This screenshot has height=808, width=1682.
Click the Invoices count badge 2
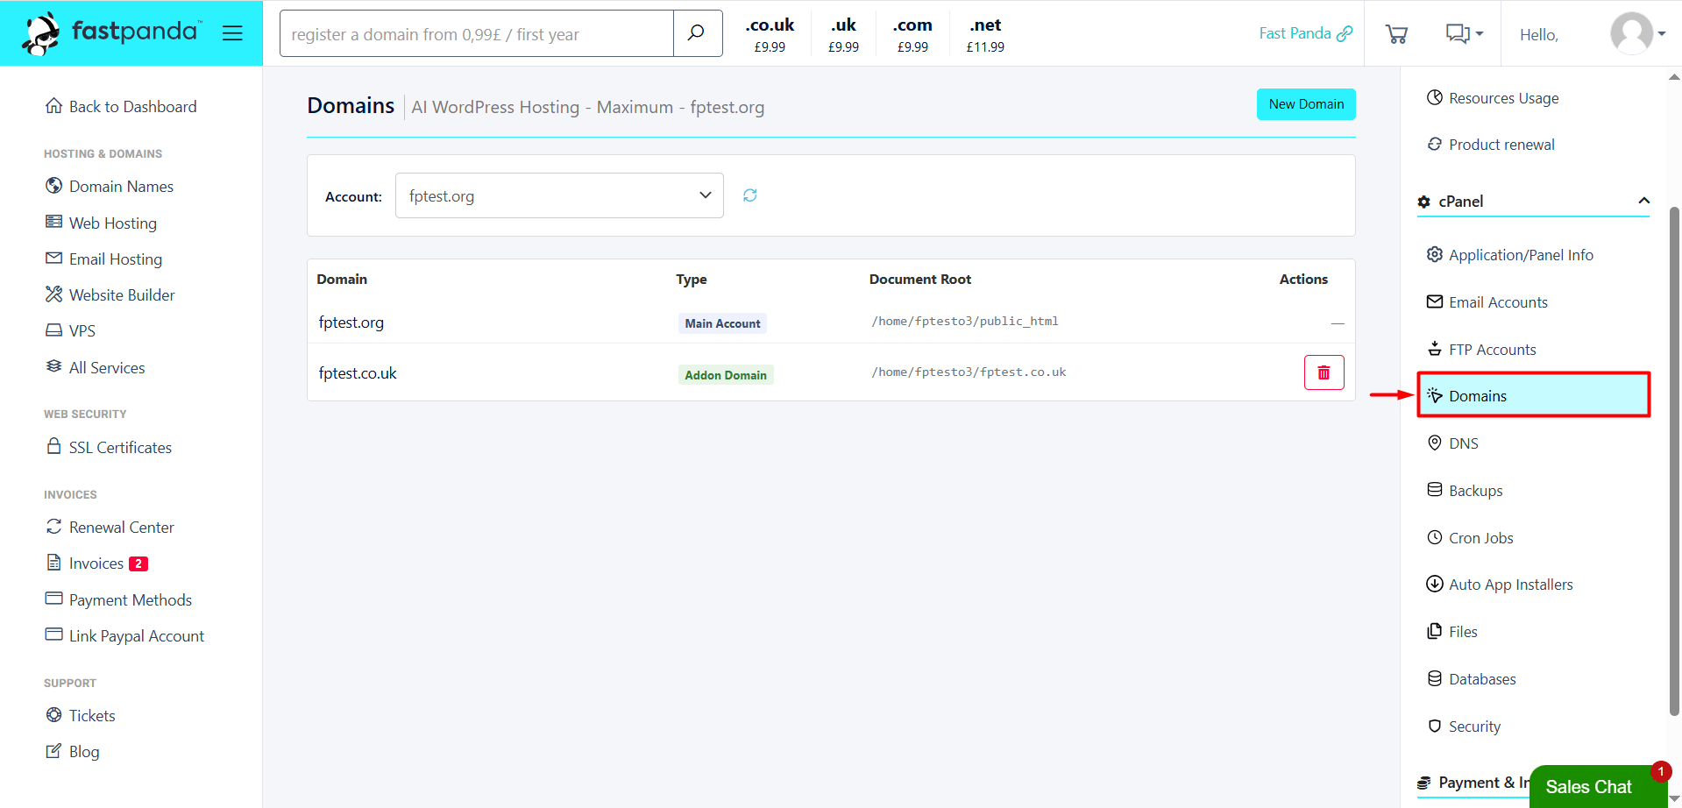tap(138, 563)
